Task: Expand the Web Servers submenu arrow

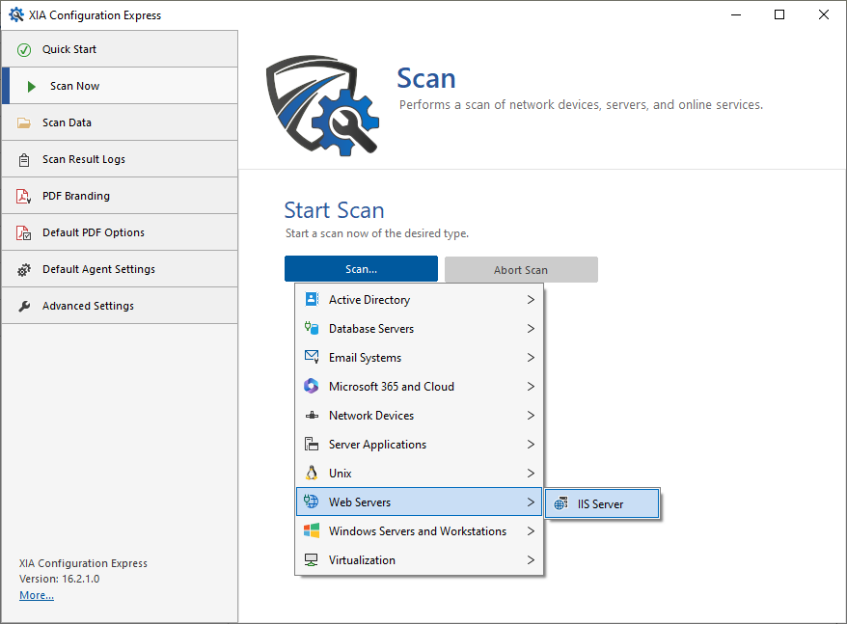Action: tap(531, 502)
